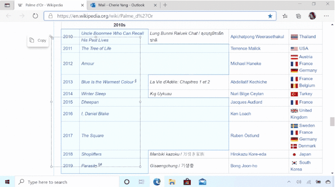Open the Winter Sleep link
This screenshot has width=336, height=187.
(93, 94)
